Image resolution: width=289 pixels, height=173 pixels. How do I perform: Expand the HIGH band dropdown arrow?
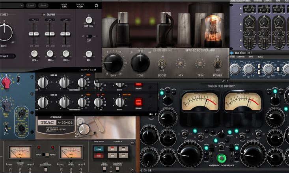tap(69, 60)
